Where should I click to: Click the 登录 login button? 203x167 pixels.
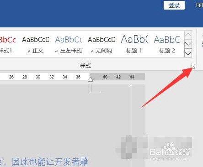(174, 5)
